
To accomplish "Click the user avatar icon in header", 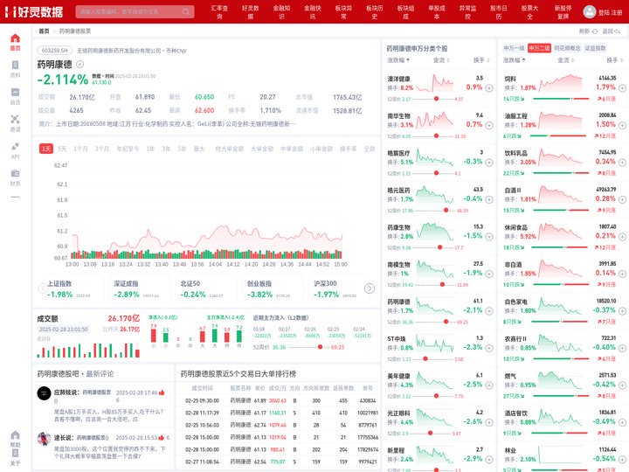I will coord(590,11).
